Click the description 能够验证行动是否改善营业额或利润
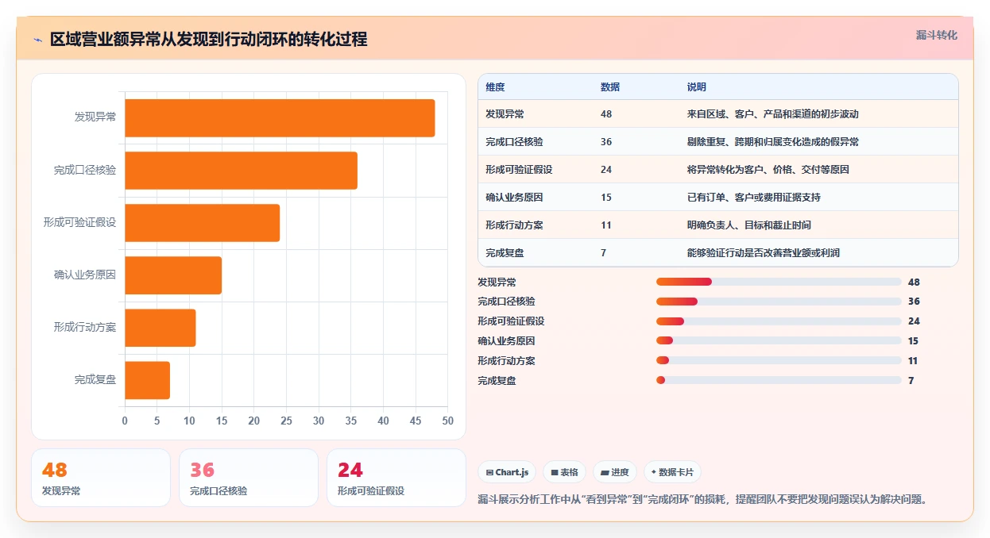This screenshot has height=538, width=990. tap(764, 253)
